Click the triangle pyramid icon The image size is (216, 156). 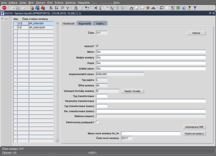(153, 8)
